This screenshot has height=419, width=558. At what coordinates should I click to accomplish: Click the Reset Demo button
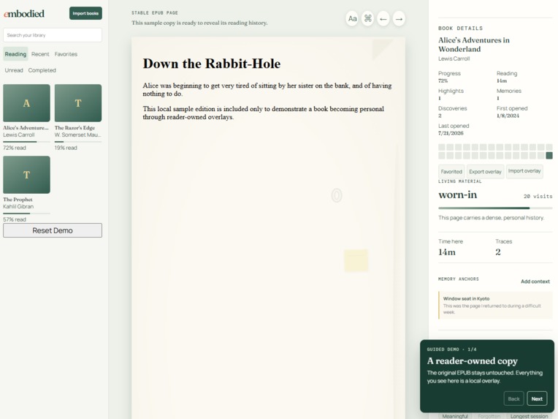pyautogui.click(x=53, y=230)
